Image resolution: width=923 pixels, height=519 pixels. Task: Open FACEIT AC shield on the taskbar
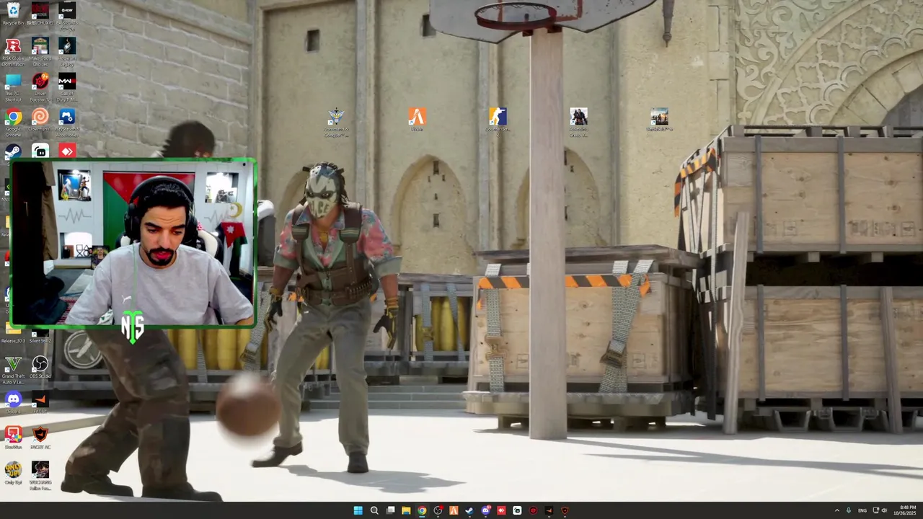[x=565, y=510]
